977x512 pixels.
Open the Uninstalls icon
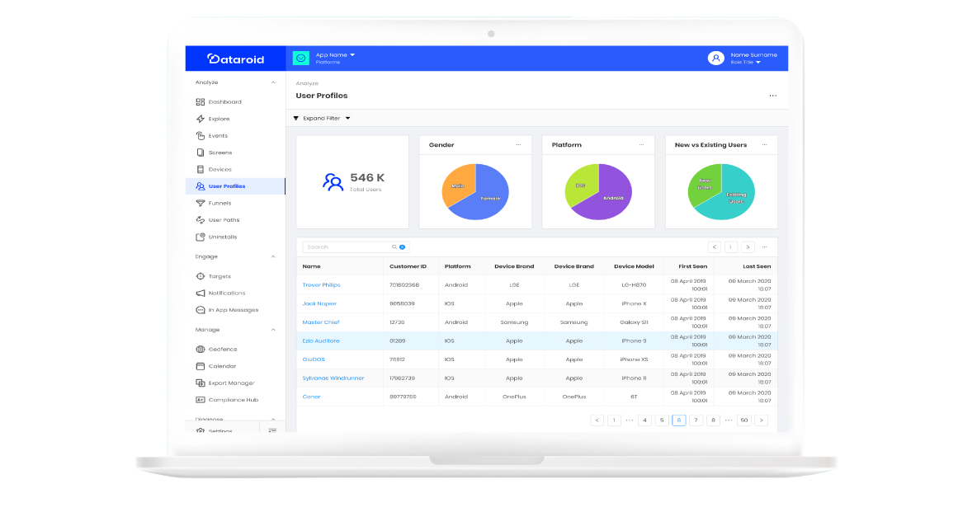[200, 237]
